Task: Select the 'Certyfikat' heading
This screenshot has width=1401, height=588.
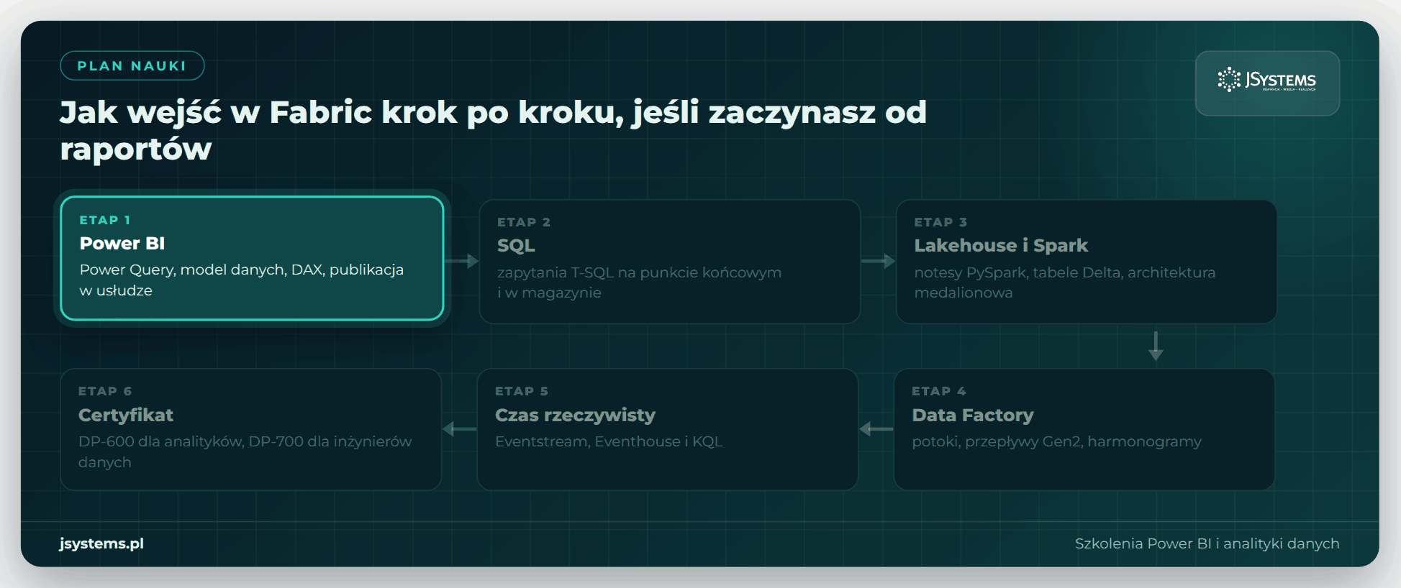Action: click(x=126, y=415)
